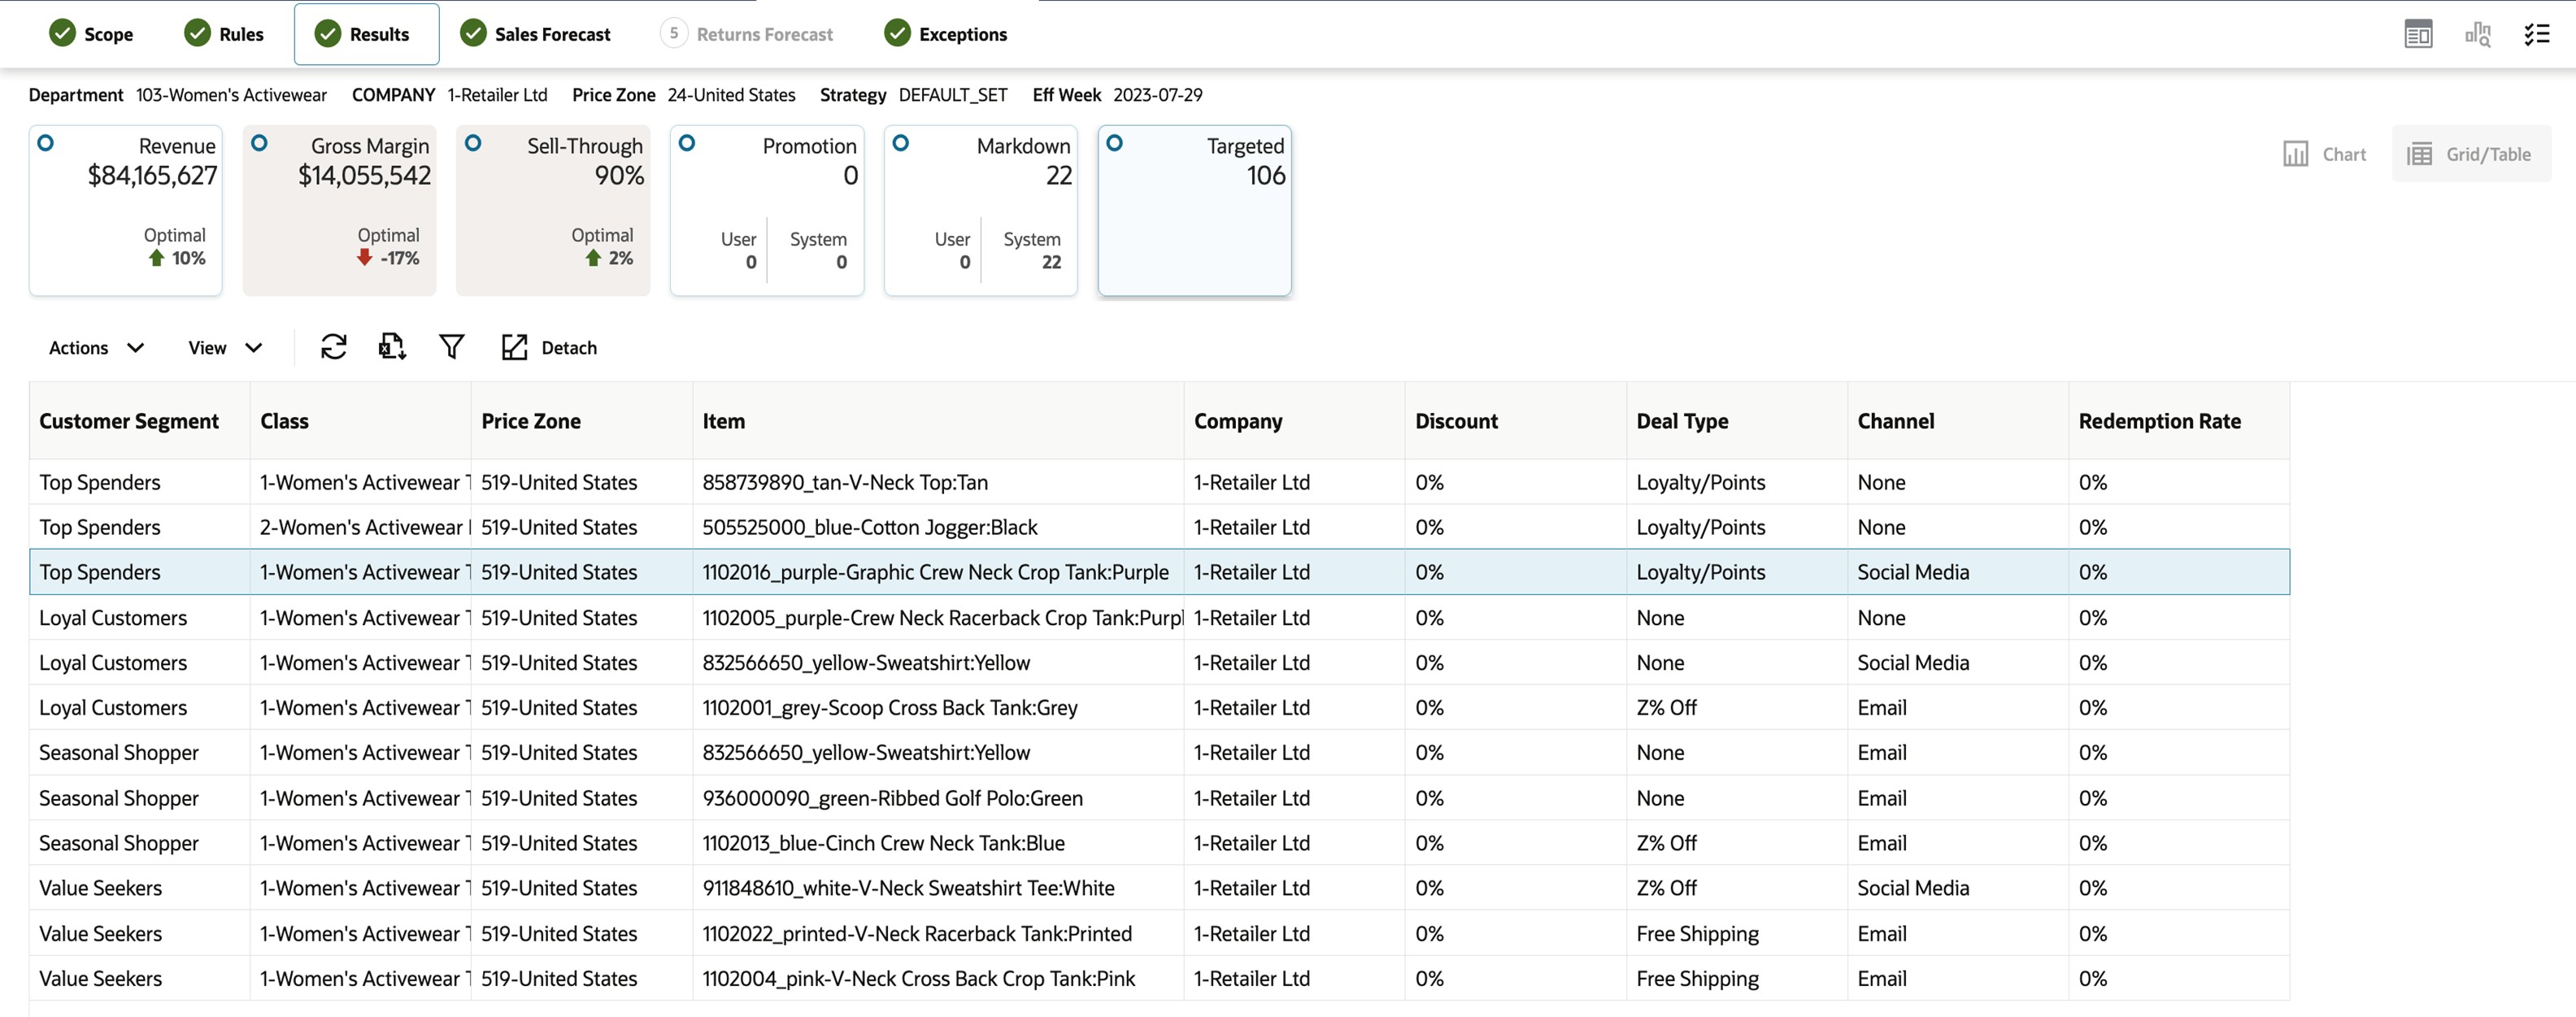The image size is (2576, 1017).
Task: Select the Cotton Jogger:Black item row
Action: point(869,527)
